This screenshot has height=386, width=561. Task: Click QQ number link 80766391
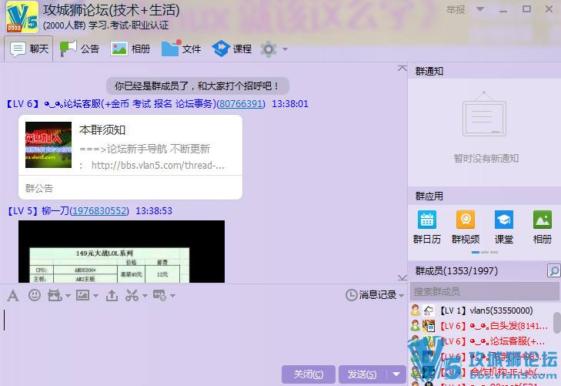click(x=241, y=103)
